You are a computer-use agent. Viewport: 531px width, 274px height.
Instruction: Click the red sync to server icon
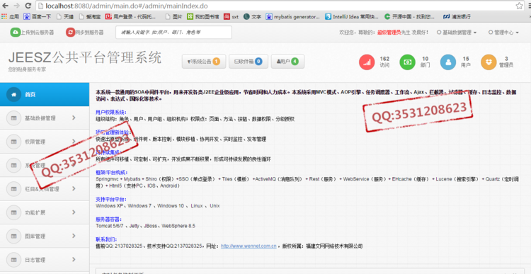(70, 32)
